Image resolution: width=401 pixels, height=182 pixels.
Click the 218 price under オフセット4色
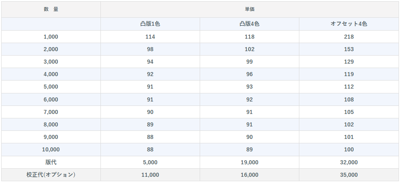pyautogui.click(x=349, y=37)
